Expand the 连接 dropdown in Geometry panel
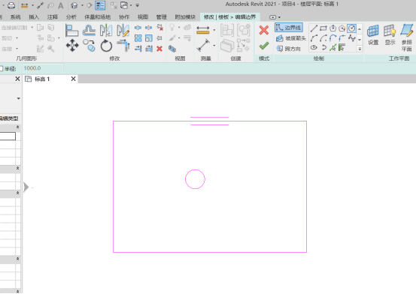The height and width of the screenshot is (294, 416). [17, 49]
